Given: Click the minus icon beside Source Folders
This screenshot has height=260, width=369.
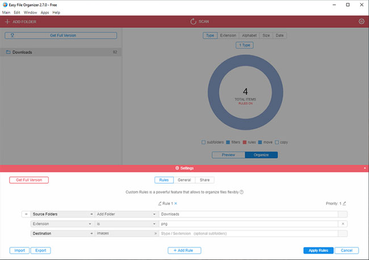Looking at the screenshot, I should [x=26, y=214].
